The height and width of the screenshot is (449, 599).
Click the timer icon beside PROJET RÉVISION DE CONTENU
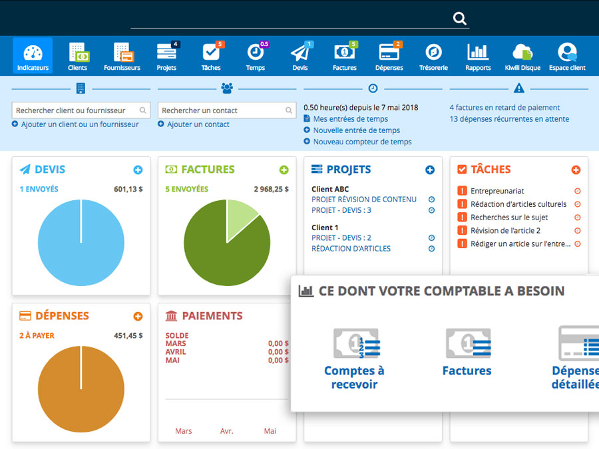pos(431,200)
